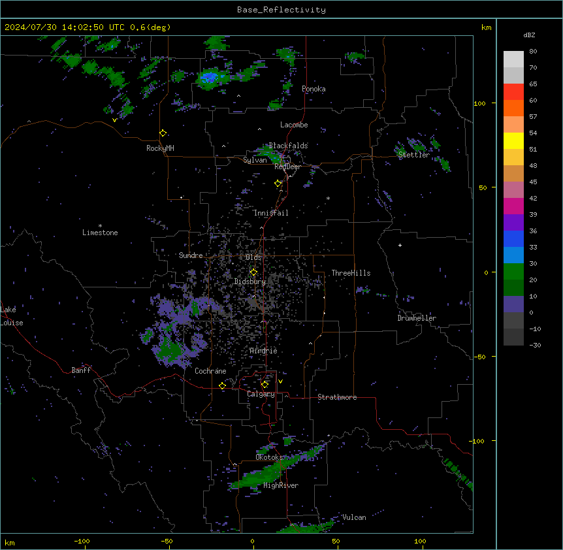Viewport: 563px width, 550px height.
Task: Pick the light blue 33 dBZ legend band
Action: pos(513,255)
